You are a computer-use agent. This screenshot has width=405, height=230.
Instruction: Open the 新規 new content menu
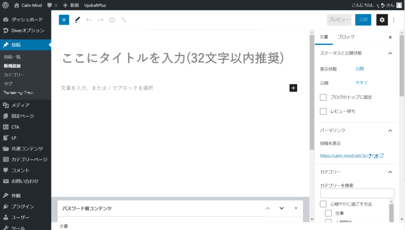71,5
